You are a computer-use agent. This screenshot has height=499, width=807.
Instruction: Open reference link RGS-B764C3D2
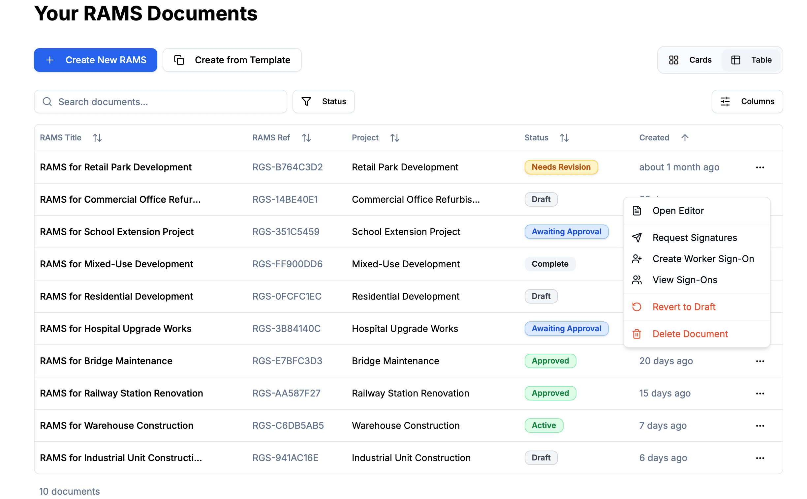[287, 167]
